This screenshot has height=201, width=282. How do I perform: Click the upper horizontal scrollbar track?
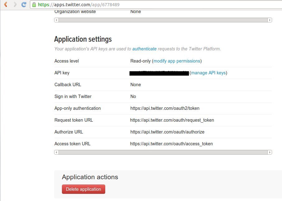tap(163, 20)
